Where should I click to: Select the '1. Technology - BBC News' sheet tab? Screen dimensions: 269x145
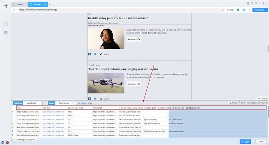[x=24, y=140]
